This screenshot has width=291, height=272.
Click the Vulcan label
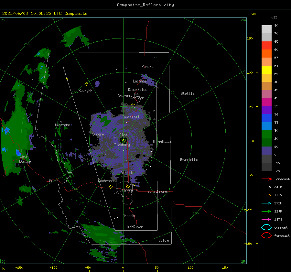165,240
